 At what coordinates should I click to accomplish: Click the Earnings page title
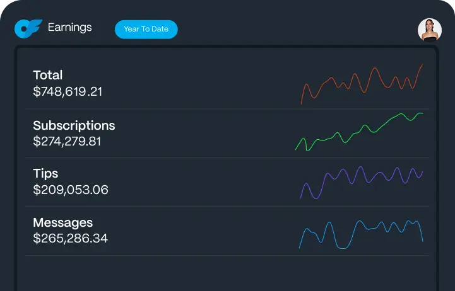[69, 28]
